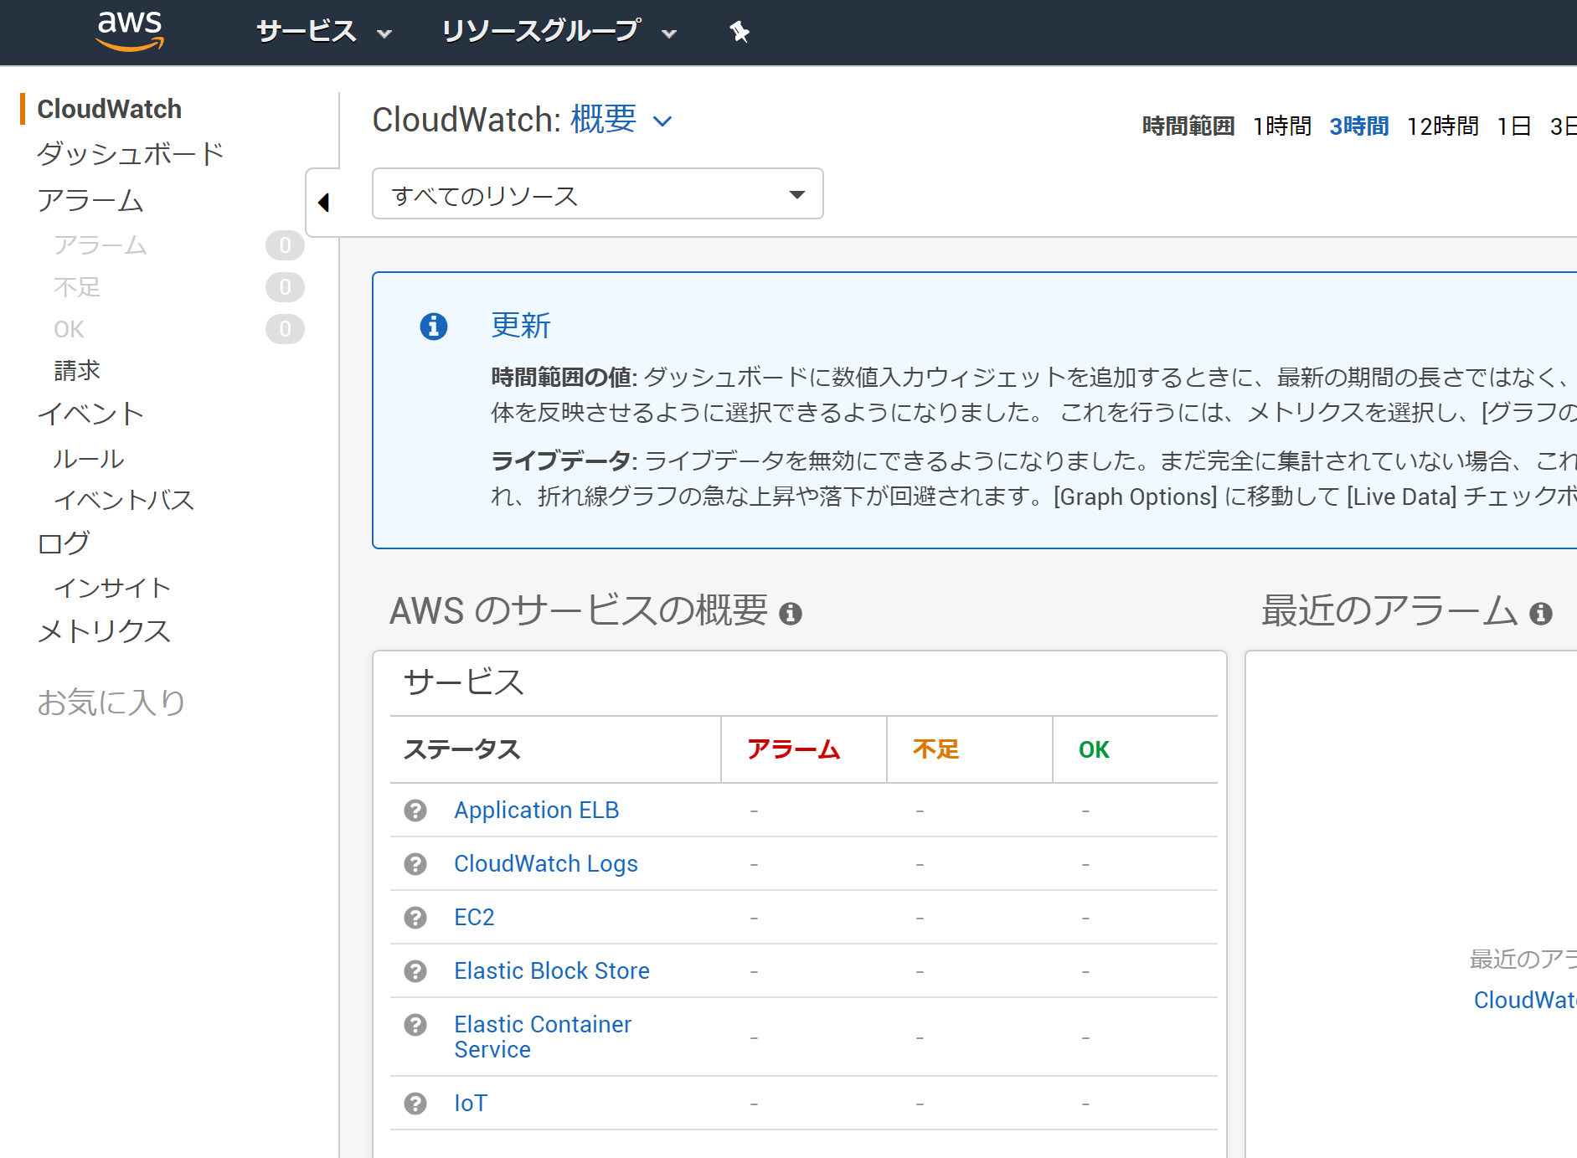This screenshot has width=1577, height=1158.
Task: Open the Elastic Block Store link
Action: click(x=552, y=971)
